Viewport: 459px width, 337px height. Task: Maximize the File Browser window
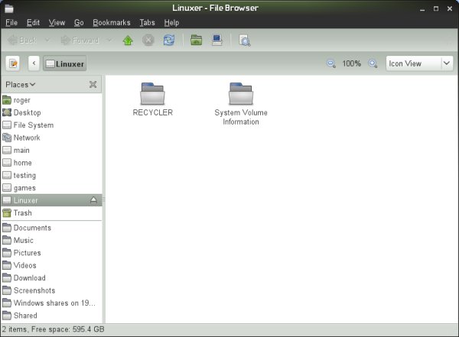click(436, 8)
